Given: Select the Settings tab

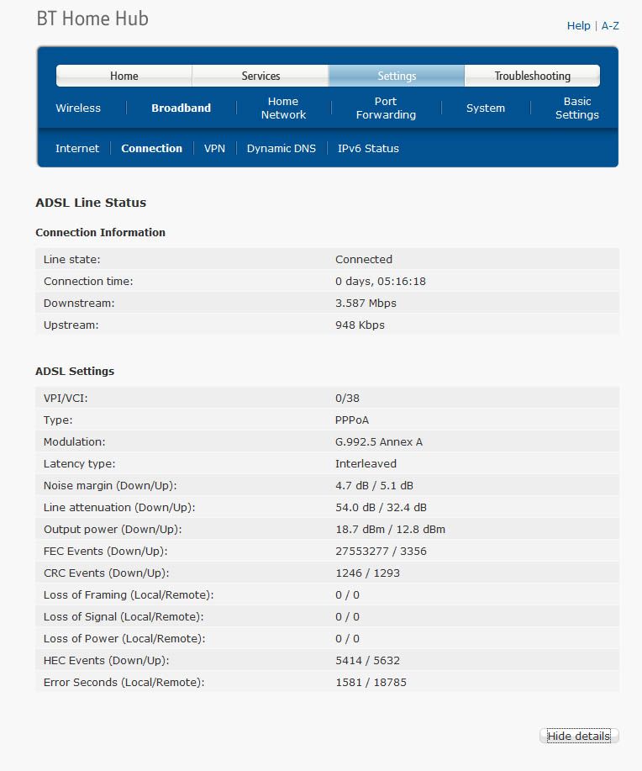Looking at the screenshot, I should pyautogui.click(x=397, y=76).
